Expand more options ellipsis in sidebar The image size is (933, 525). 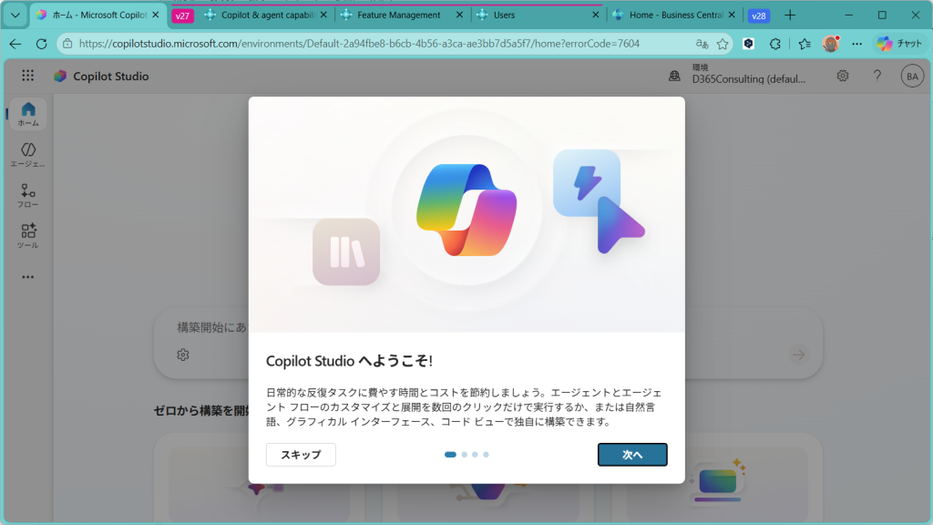point(28,277)
